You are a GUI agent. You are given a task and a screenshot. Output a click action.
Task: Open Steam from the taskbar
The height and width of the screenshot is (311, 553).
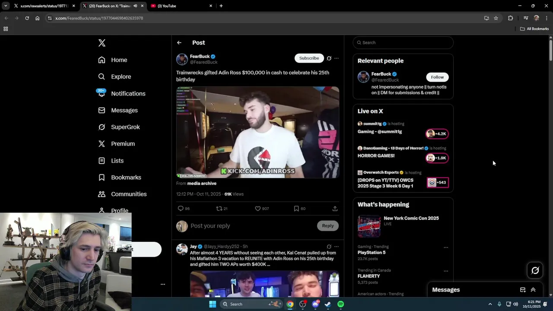click(328, 304)
